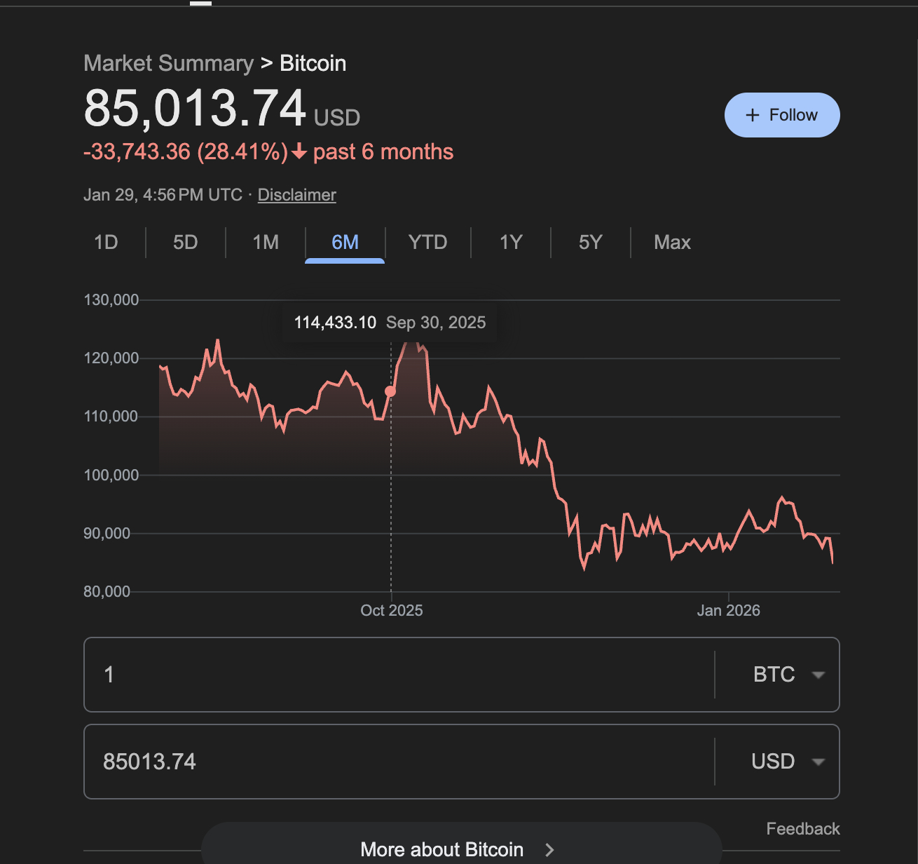Switch to the 5D chart tab
918x864 pixels.
coord(186,243)
